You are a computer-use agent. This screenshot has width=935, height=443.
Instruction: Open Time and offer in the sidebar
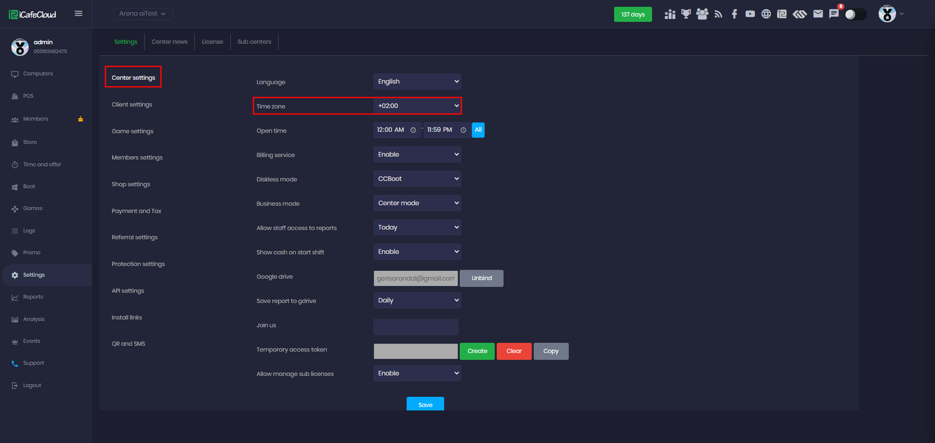42,165
